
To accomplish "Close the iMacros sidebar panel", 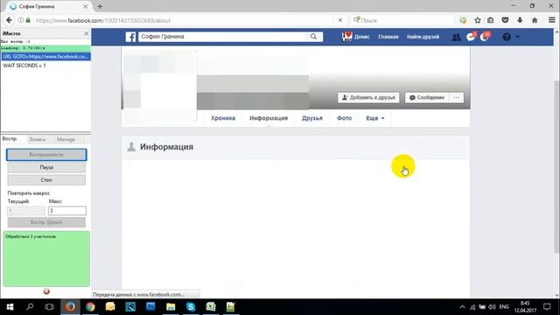I will pyautogui.click(x=86, y=33).
